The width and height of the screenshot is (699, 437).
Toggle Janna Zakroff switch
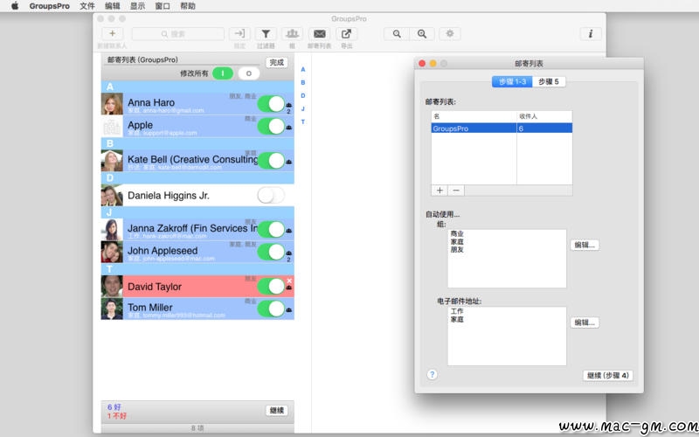click(x=271, y=230)
